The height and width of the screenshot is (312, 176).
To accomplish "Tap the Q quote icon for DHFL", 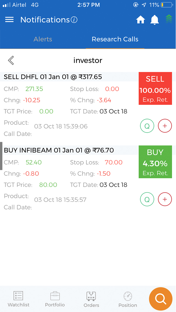I will point(147,126).
